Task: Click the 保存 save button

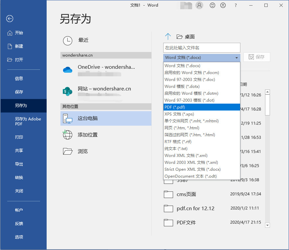Action: pyautogui.click(x=257, y=57)
